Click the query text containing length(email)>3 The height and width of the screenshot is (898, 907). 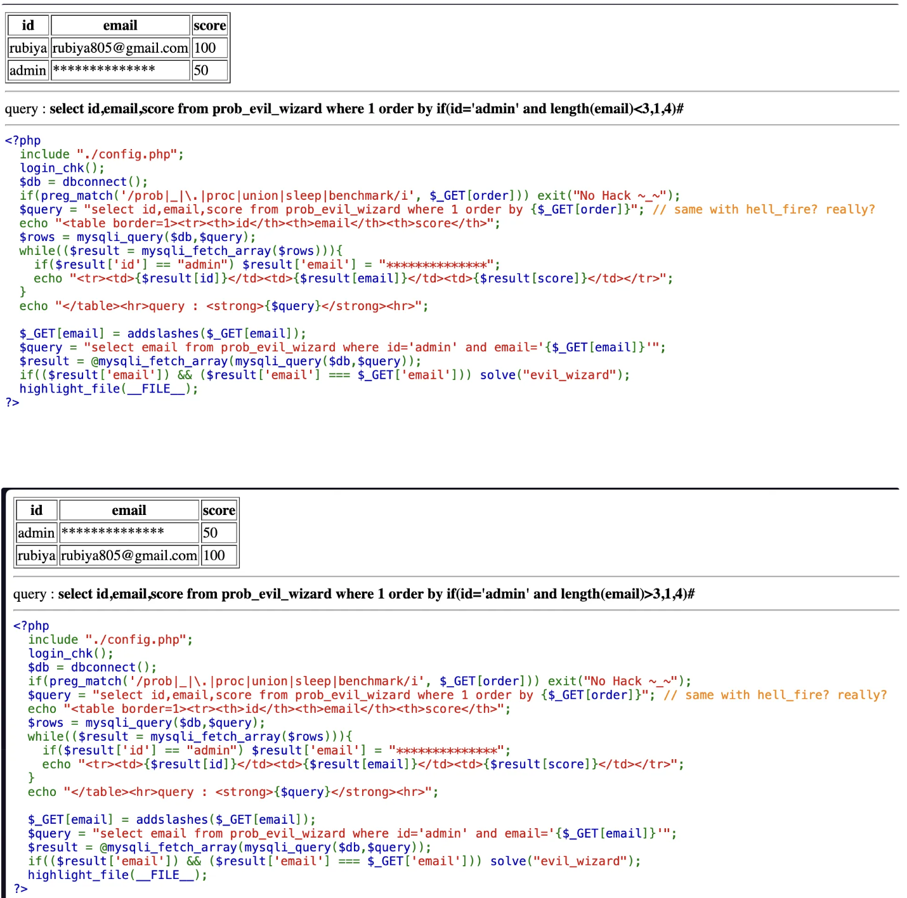(376, 594)
